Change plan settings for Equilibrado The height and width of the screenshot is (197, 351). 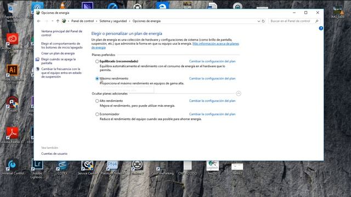coord(212,61)
